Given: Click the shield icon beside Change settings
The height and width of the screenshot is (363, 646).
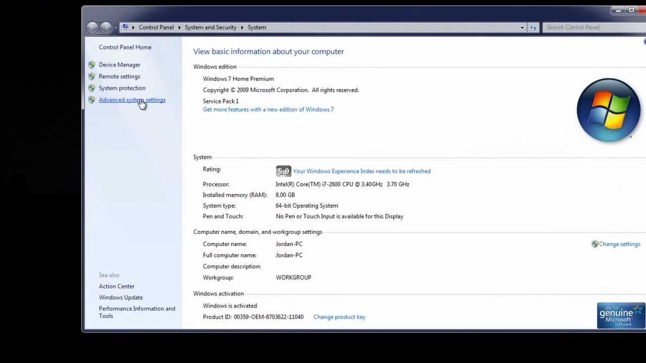Looking at the screenshot, I should tap(595, 244).
